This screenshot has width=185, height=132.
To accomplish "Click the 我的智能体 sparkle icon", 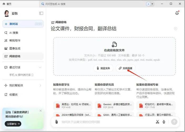I will [x=6, y=85].
